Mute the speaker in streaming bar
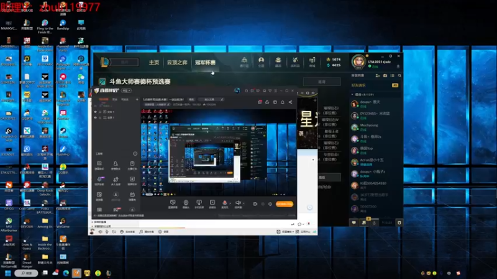The height and width of the screenshot is (279, 497). (x=238, y=203)
